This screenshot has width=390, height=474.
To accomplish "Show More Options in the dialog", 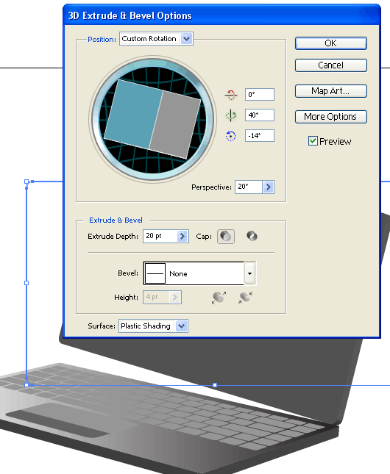I will [x=331, y=117].
